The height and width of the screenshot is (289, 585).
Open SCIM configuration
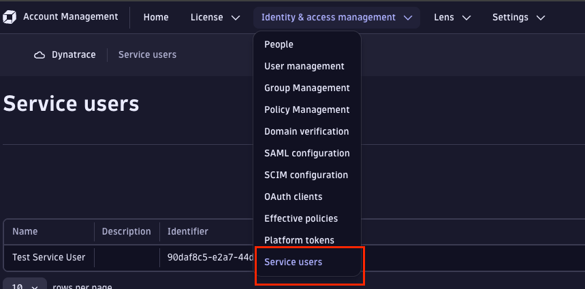pos(306,175)
